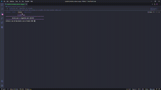Click the VS Code logo in title bar
Image resolution: width=161 pixels, height=90 pixels.
[2, 1]
